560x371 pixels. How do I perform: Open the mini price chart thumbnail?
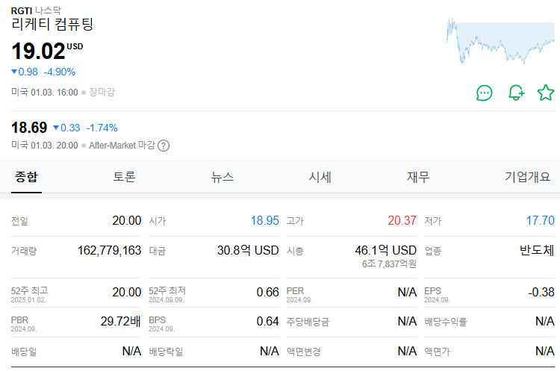click(500, 40)
